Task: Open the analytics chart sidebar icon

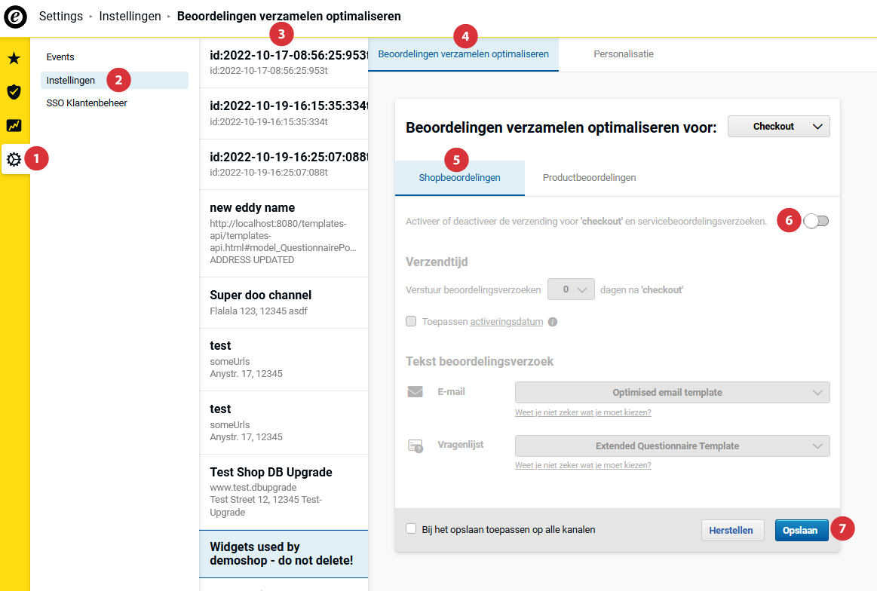Action: coord(14,125)
